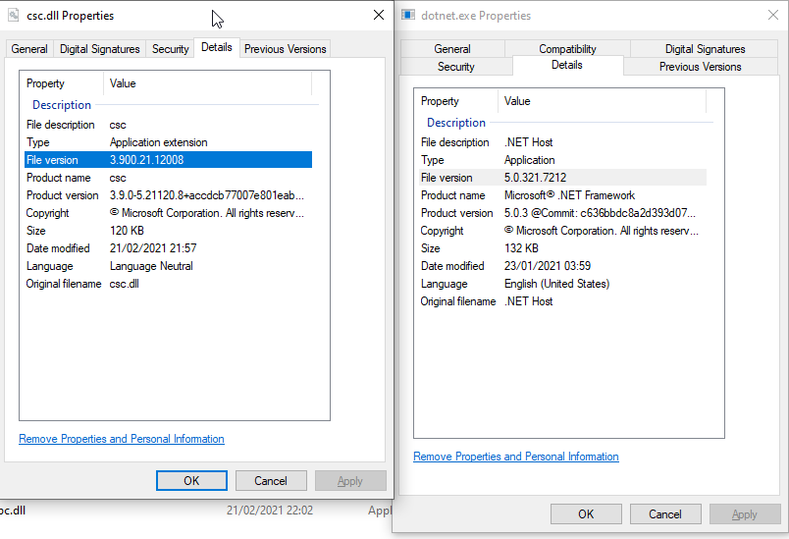Select Size row showing 120 KB

168,231
